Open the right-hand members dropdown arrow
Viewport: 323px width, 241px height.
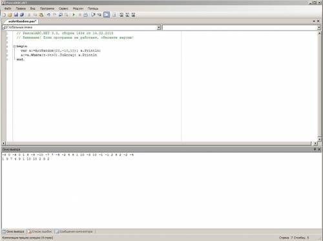pyautogui.click(x=319, y=27)
